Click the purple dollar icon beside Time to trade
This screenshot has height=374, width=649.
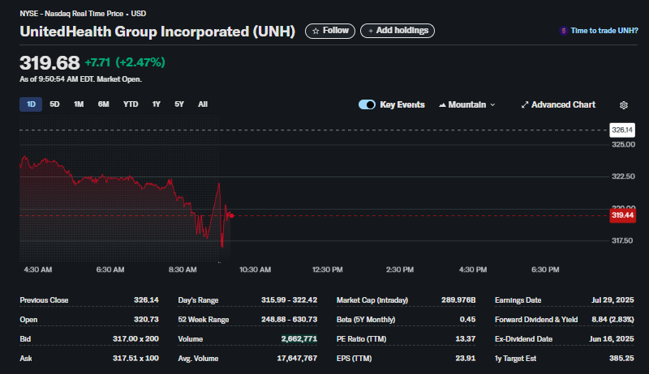pyautogui.click(x=563, y=31)
